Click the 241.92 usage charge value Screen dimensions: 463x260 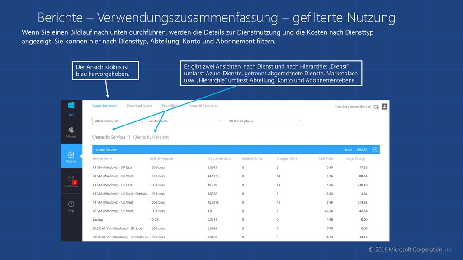[362, 203]
